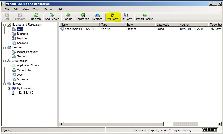Open the Tools menu

37,9
